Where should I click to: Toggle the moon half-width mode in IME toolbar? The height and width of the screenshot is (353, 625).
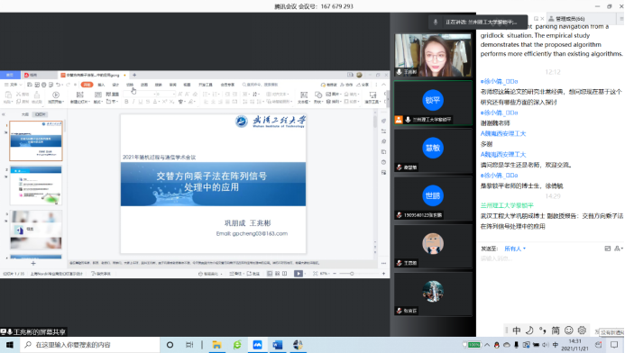529,330
